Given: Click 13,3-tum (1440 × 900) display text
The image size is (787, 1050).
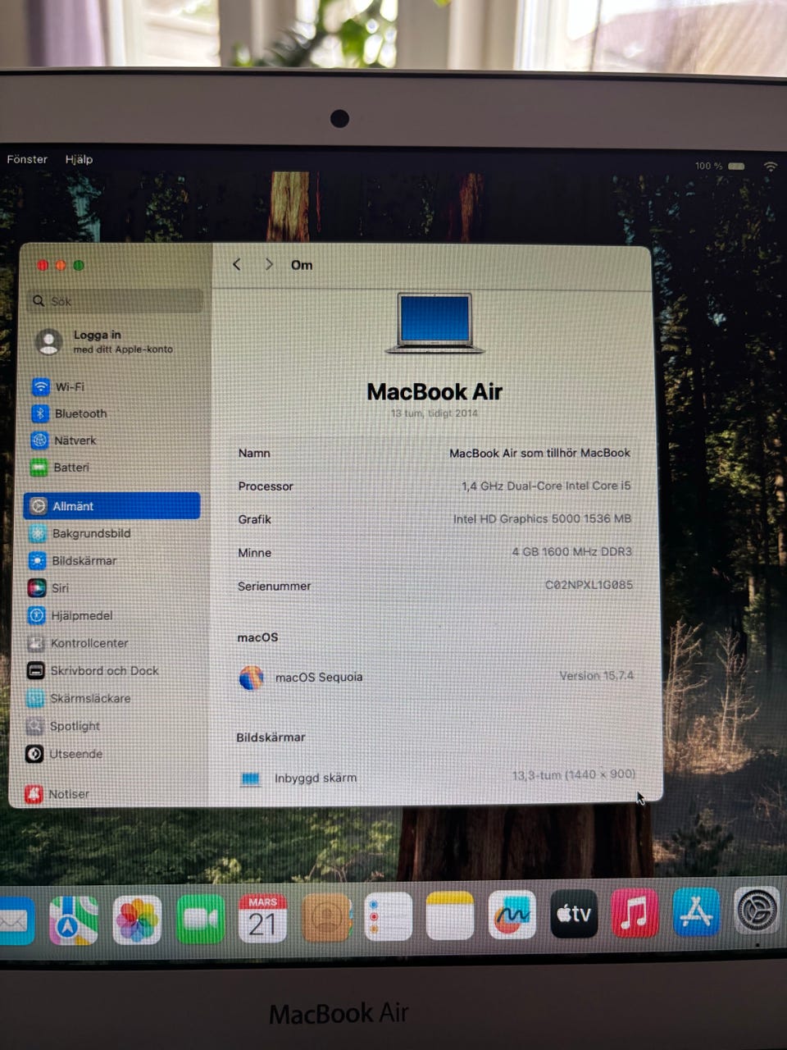Looking at the screenshot, I should [x=574, y=774].
